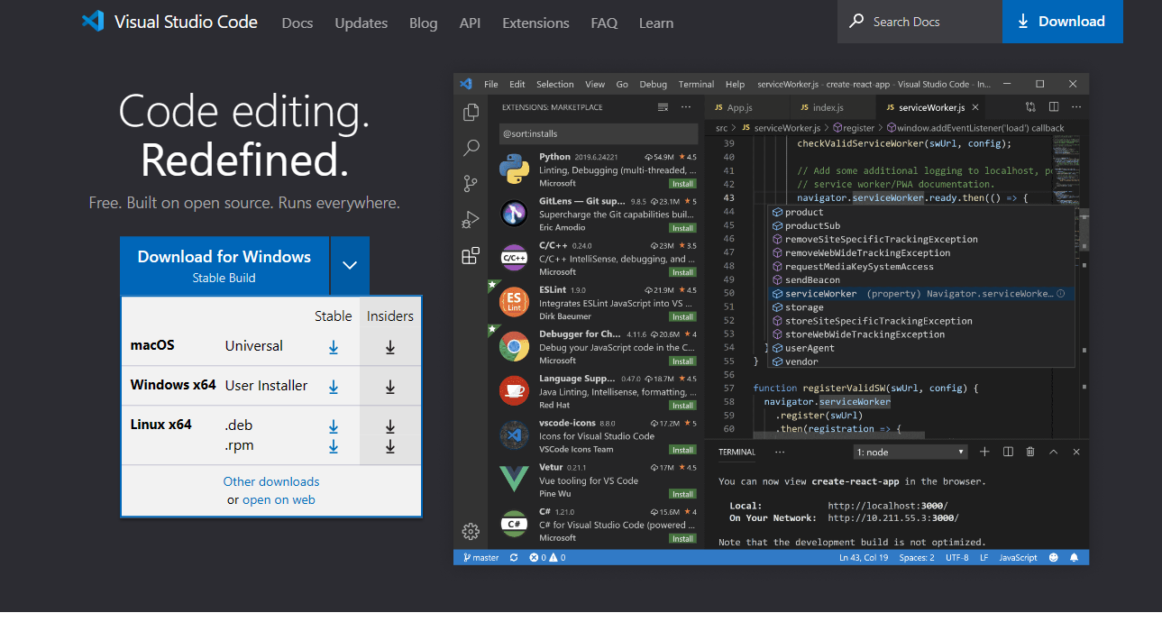Open the Selection menu in VS Code
This screenshot has width=1162, height=622.
[555, 84]
